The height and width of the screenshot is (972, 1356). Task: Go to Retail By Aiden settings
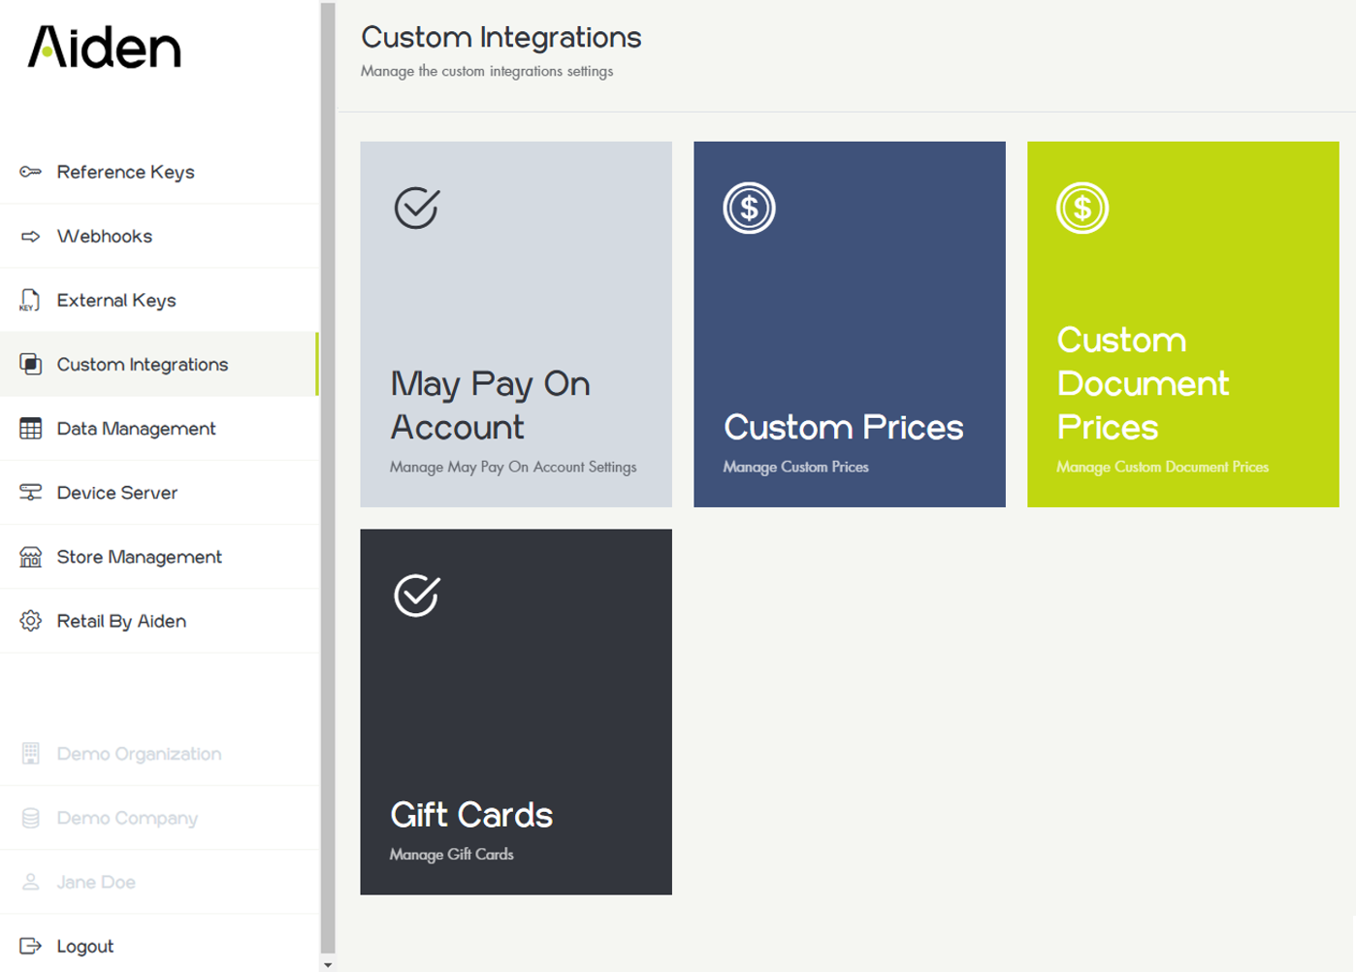pos(121,622)
